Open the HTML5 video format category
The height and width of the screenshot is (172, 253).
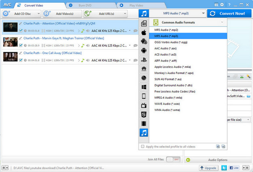(144, 115)
